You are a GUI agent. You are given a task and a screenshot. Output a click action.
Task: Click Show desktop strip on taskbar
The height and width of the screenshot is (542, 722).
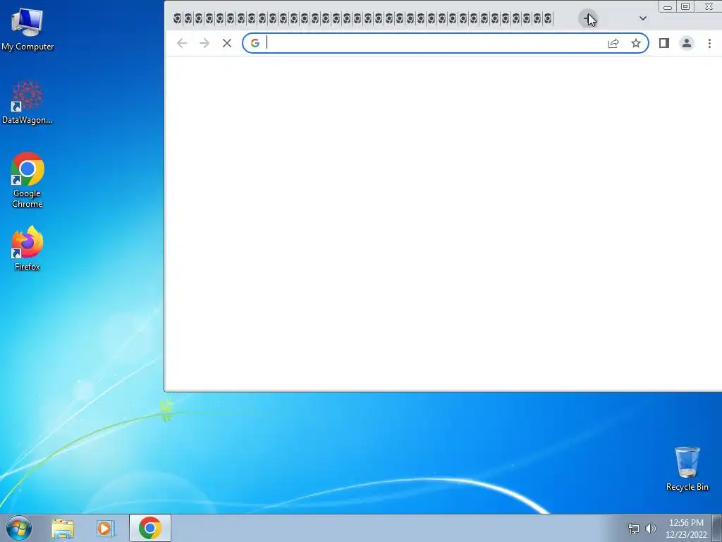(x=717, y=529)
